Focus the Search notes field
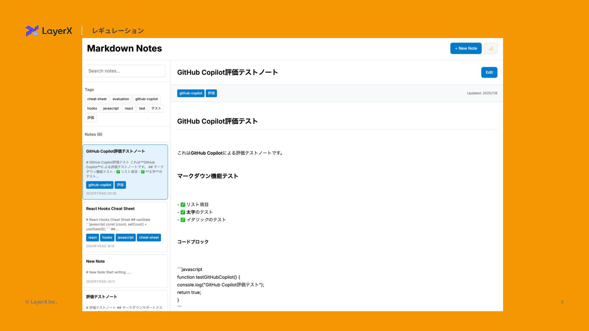This screenshot has width=589, height=331. (125, 71)
